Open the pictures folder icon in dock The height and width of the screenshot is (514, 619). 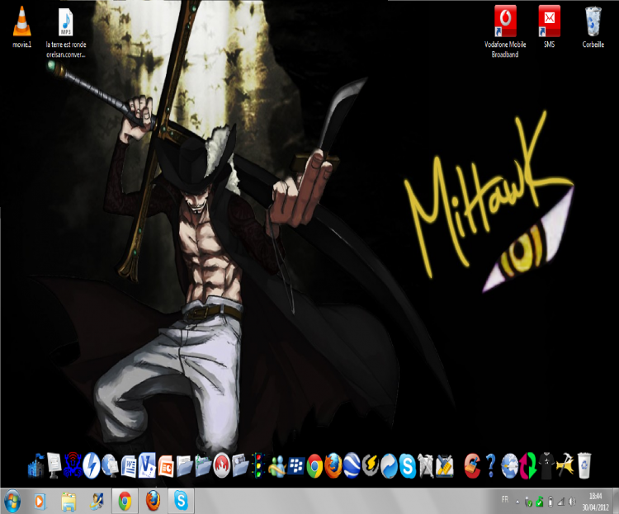[x=240, y=466]
